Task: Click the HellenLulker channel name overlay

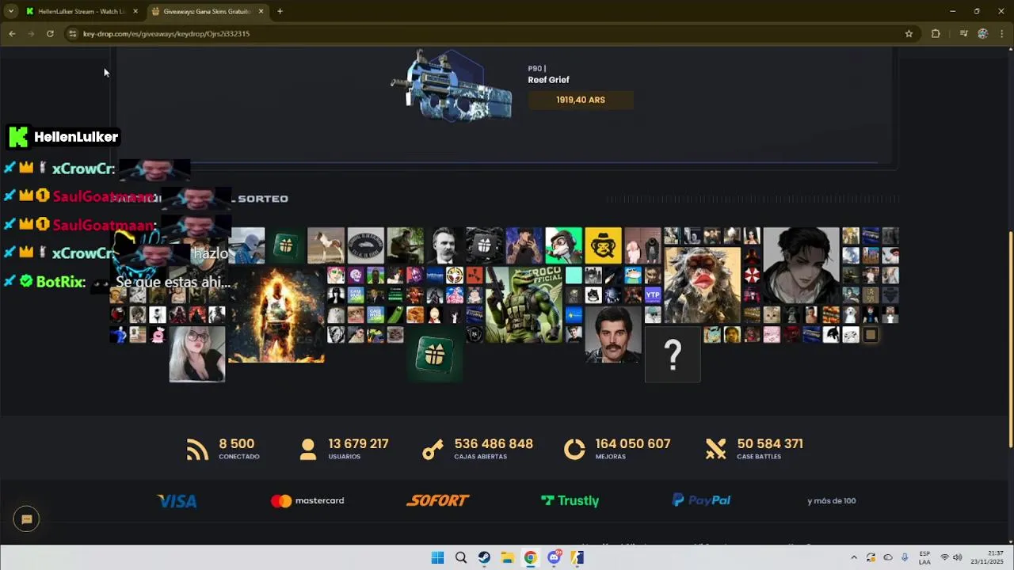Action: tap(76, 137)
